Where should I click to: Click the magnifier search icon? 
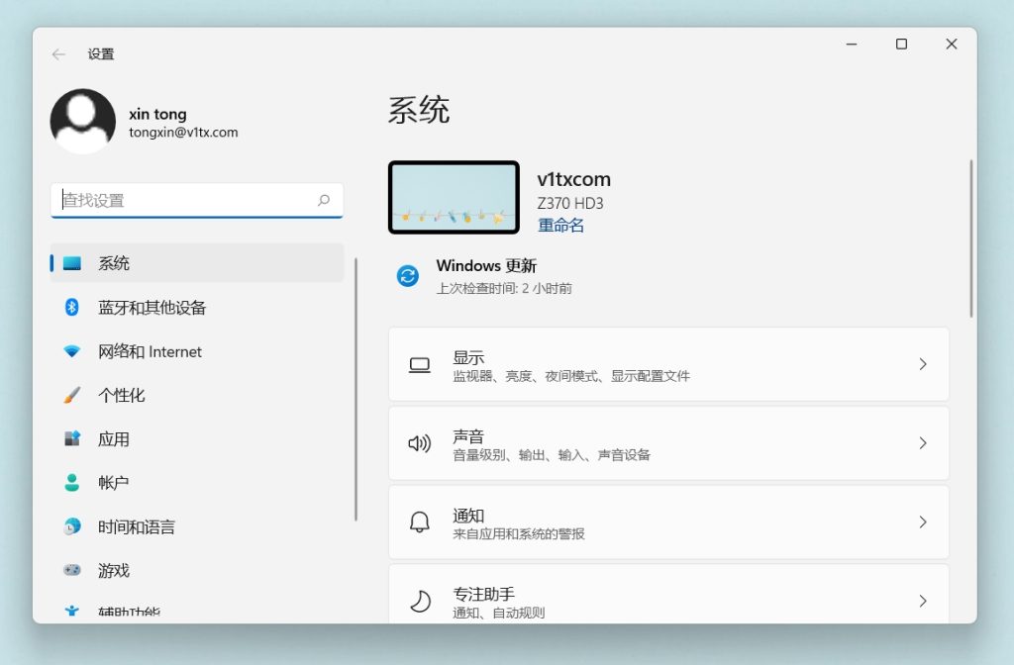(324, 200)
